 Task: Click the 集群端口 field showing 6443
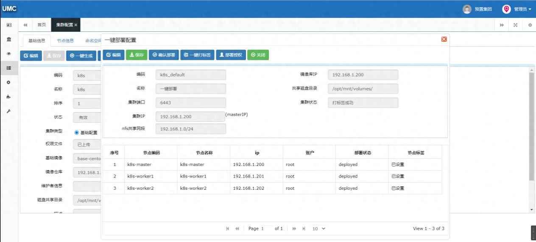191,103
